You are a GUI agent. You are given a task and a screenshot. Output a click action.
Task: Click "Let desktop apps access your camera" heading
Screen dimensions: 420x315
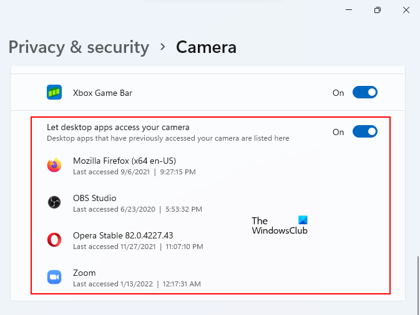[x=118, y=127]
